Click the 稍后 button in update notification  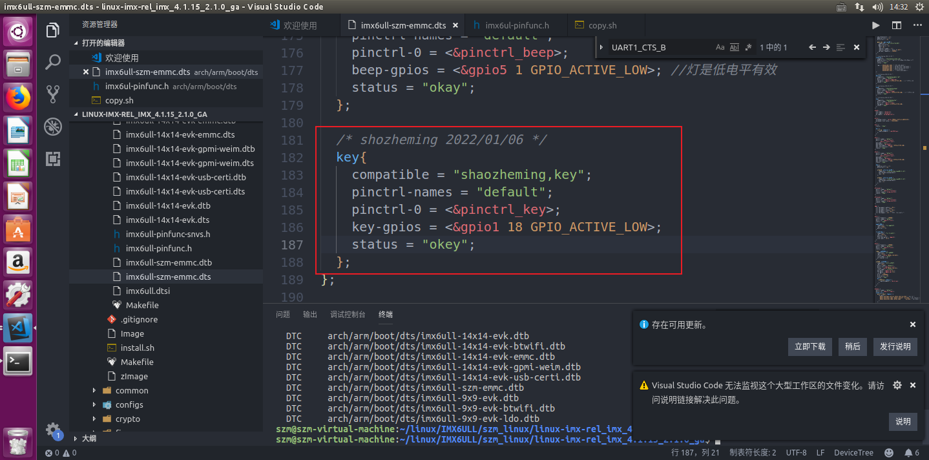point(853,346)
